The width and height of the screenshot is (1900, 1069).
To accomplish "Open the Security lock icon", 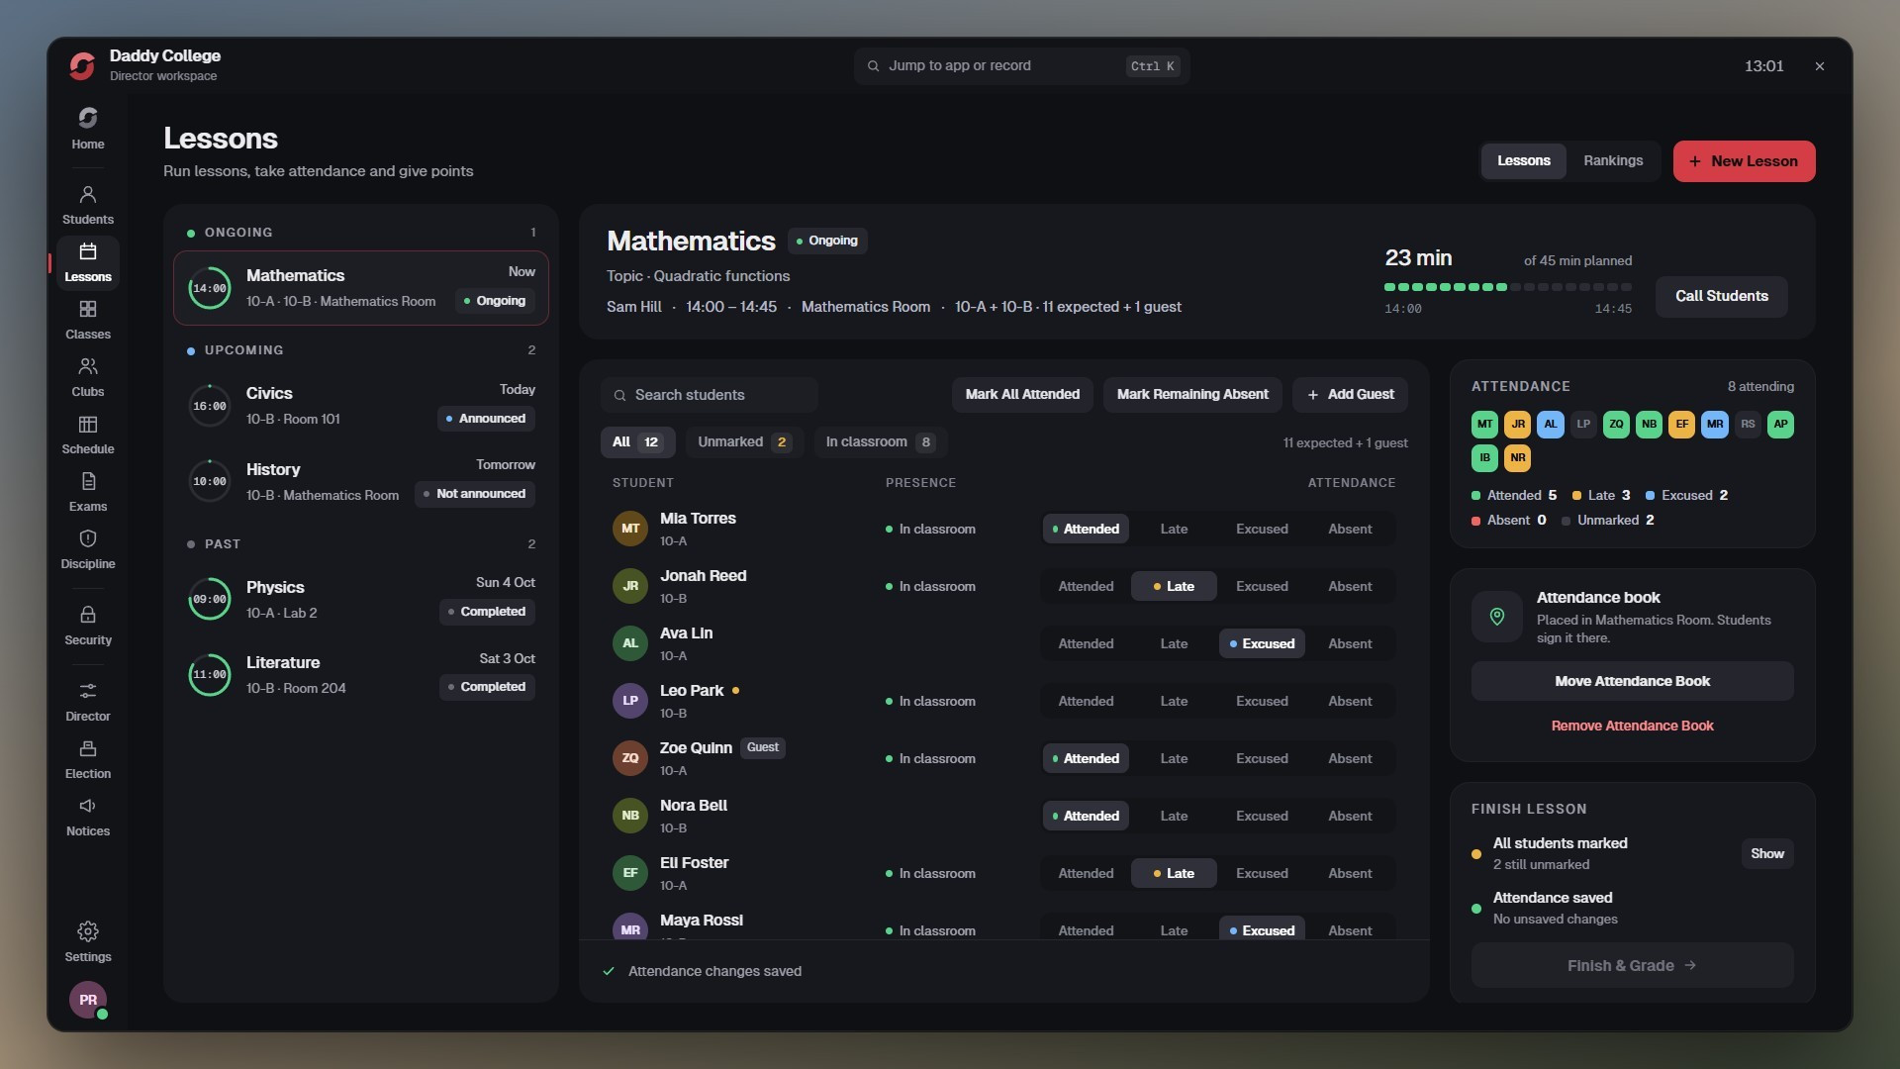I will [x=87, y=616].
